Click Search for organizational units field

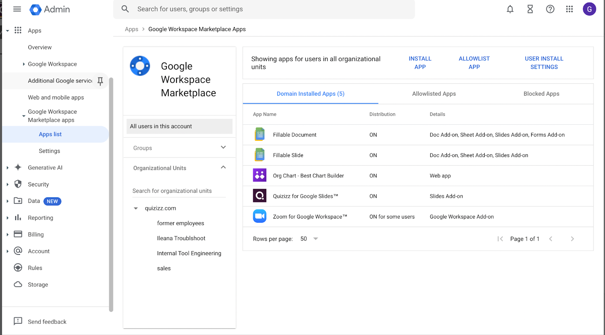pos(179,191)
